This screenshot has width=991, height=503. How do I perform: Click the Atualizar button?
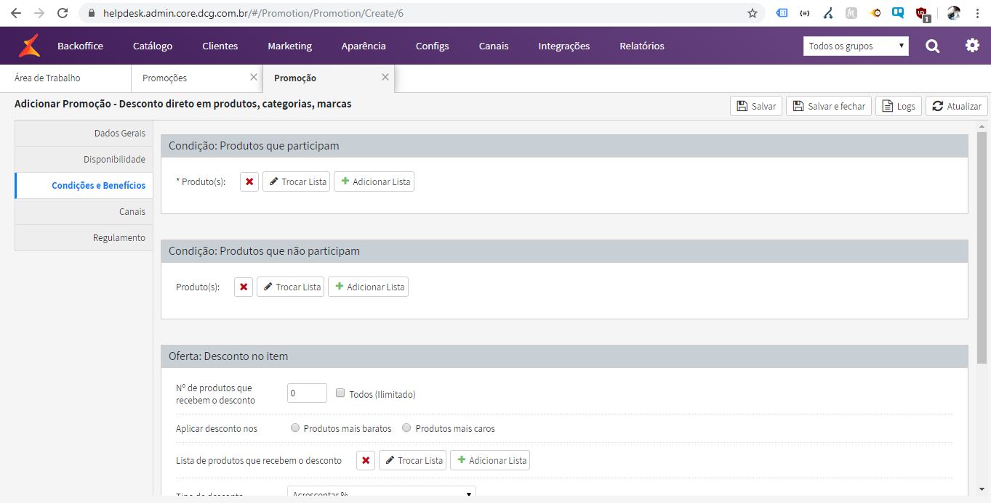[957, 106]
